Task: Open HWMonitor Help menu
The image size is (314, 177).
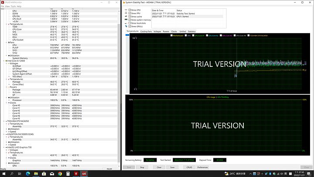Action: coord(19,7)
